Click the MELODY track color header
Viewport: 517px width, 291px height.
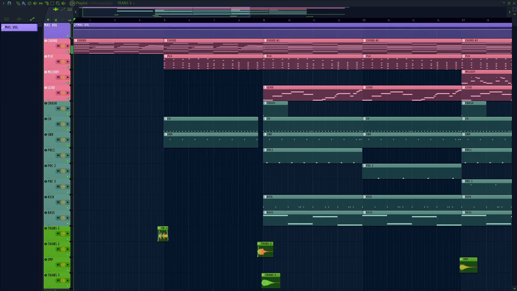[57, 78]
